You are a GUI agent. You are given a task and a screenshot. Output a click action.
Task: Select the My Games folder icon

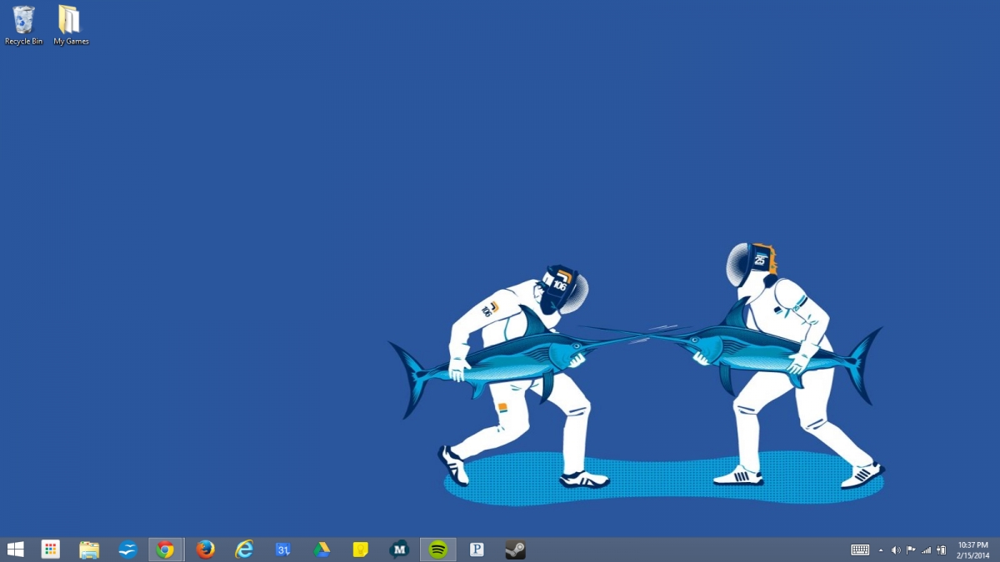(71, 25)
